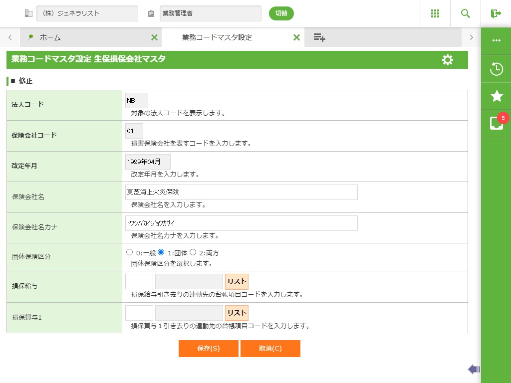Click the add new tab icon
The image size is (511, 383).
click(319, 37)
